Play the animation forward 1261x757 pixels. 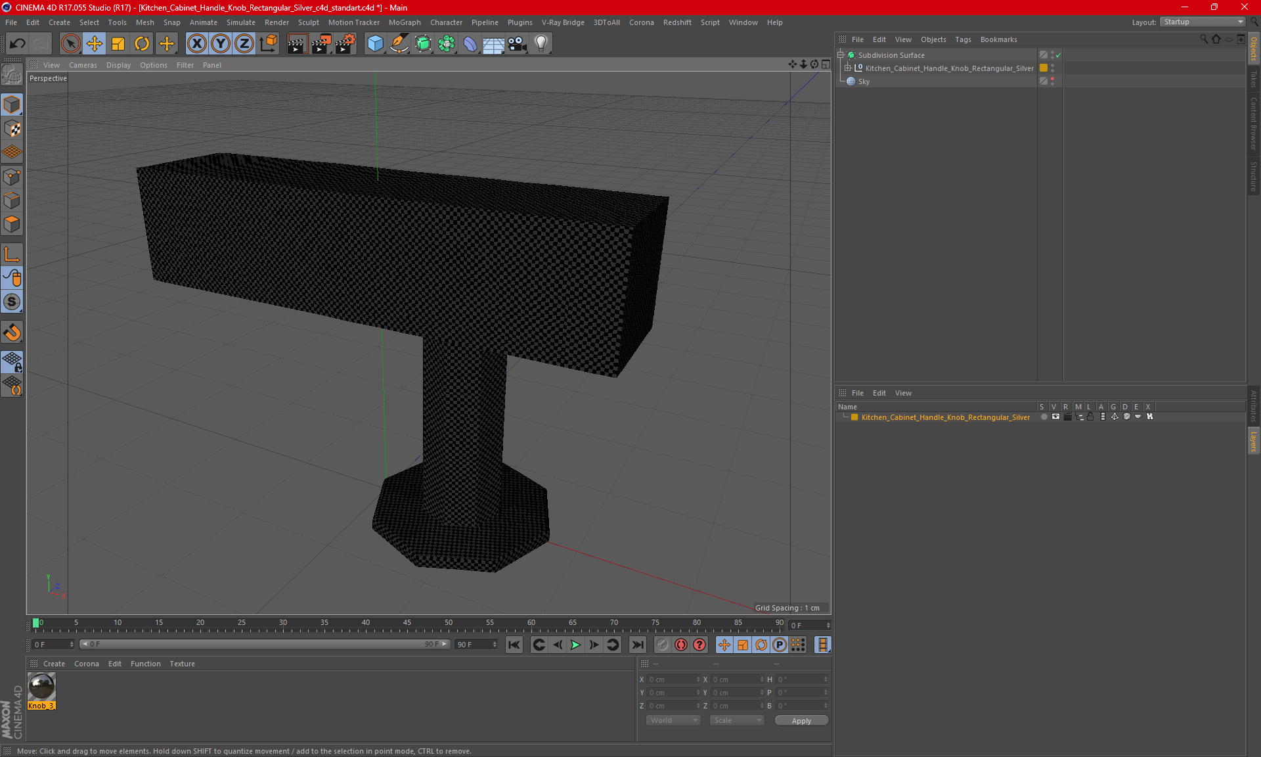575,645
